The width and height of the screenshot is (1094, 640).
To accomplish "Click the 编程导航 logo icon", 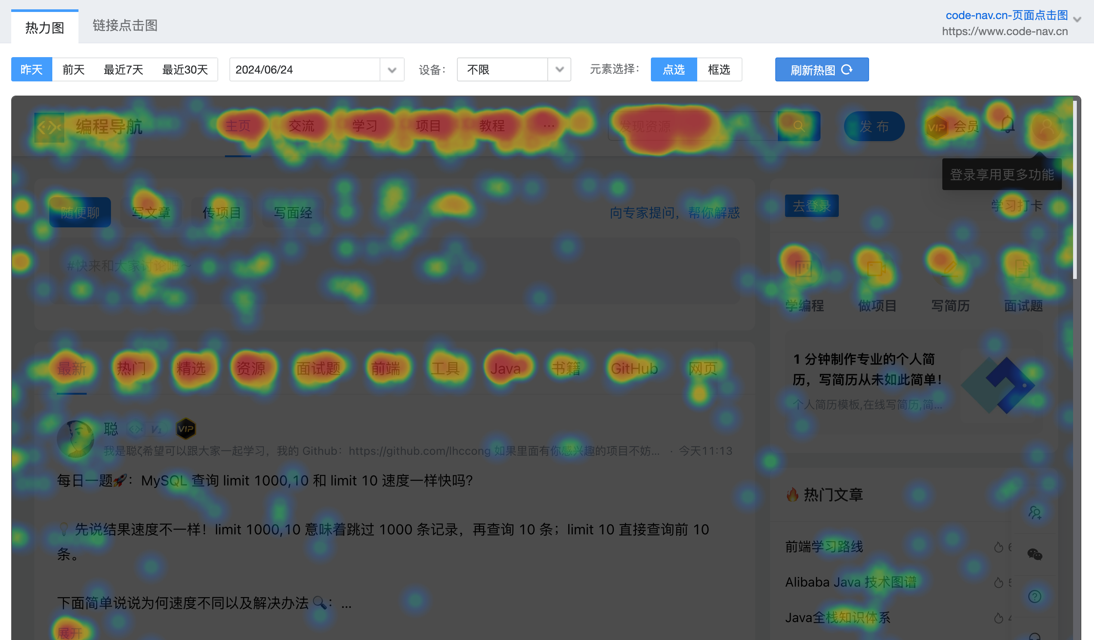I will (x=49, y=127).
